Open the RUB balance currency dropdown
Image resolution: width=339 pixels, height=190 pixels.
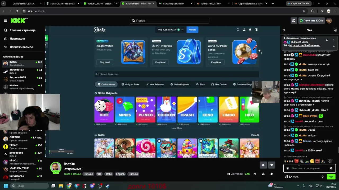171,30
